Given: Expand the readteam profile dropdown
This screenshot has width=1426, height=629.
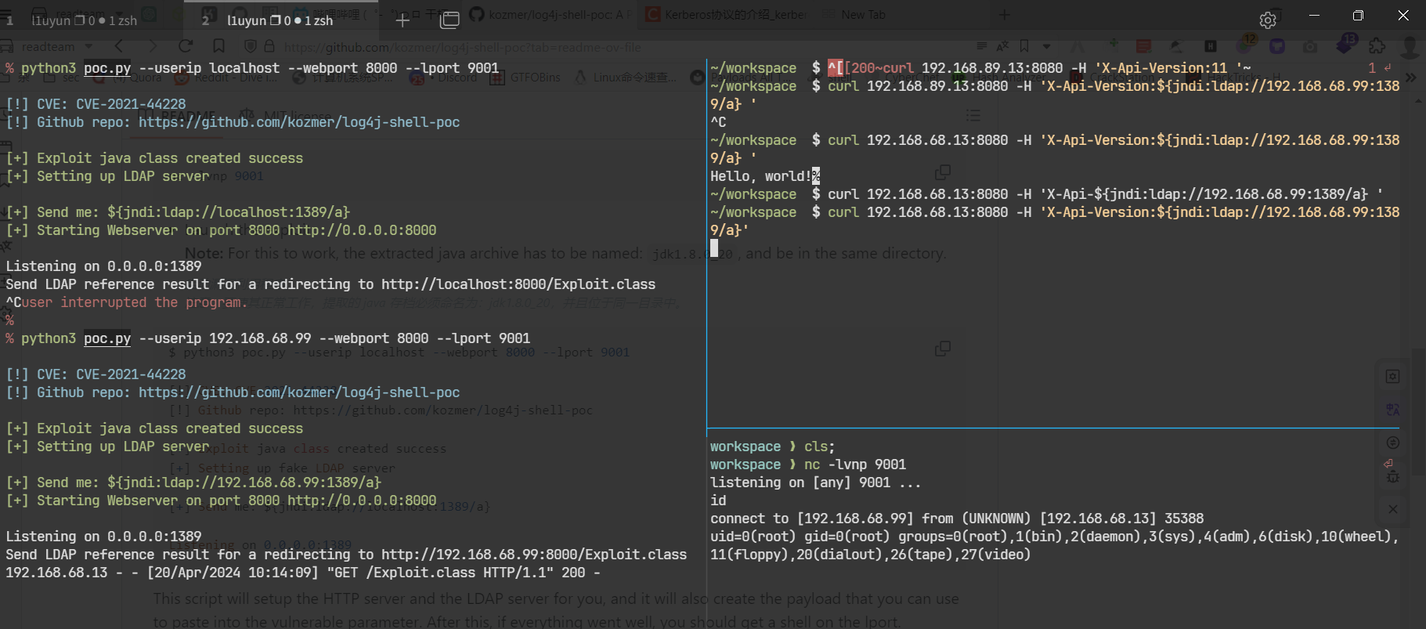Looking at the screenshot, I should coord(88,47).
